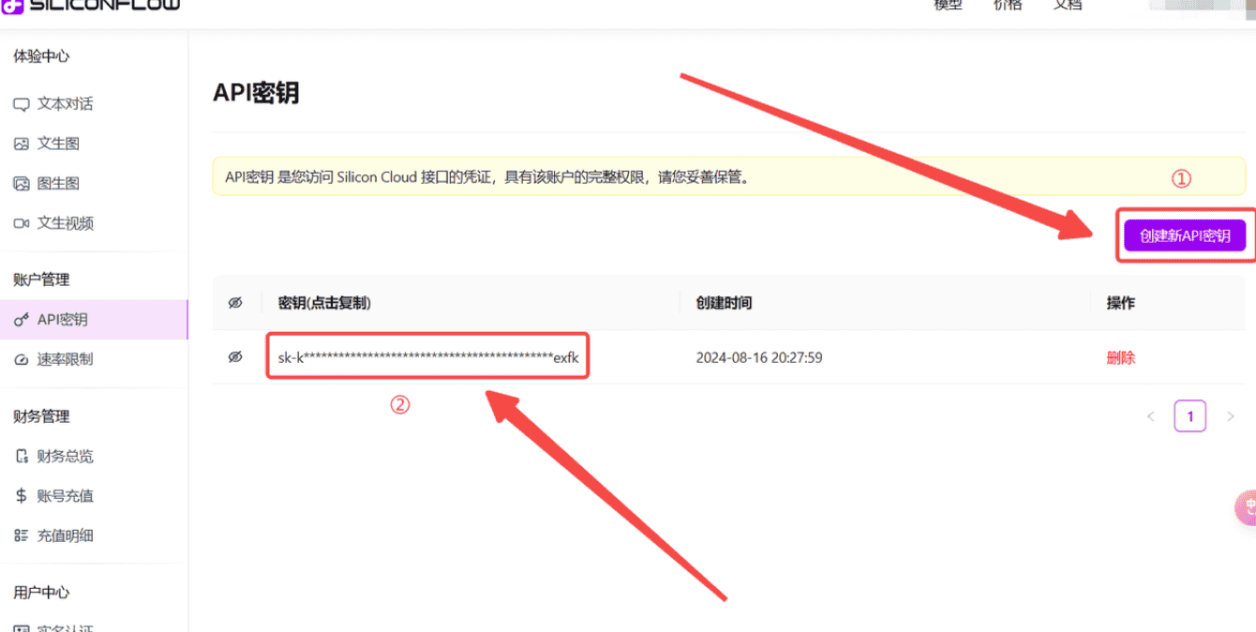Screen dimensions: 1256x632
Task: Click the 文本对话 chat icon
Action: pyautogui.click(x=21, y=104)
